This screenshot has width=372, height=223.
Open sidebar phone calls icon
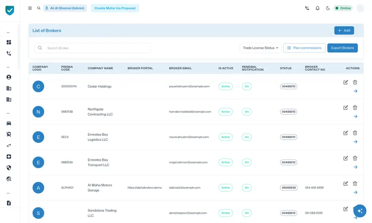pyautogui.click(x=9, y=53)
